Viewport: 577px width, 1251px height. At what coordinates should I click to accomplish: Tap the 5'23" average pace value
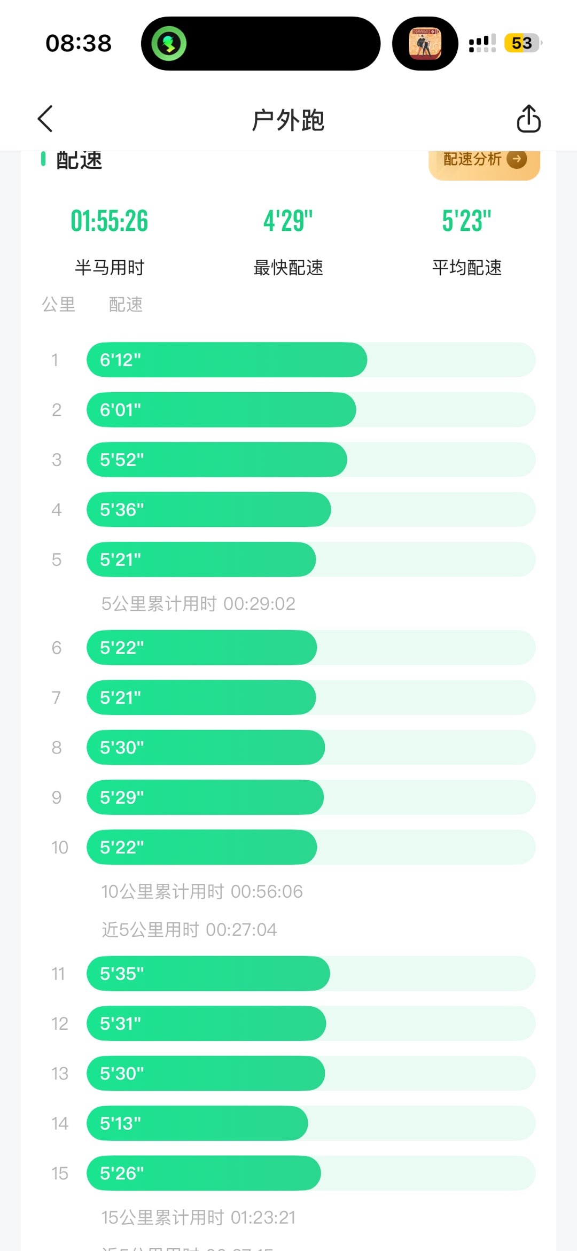tap(466, 221)
